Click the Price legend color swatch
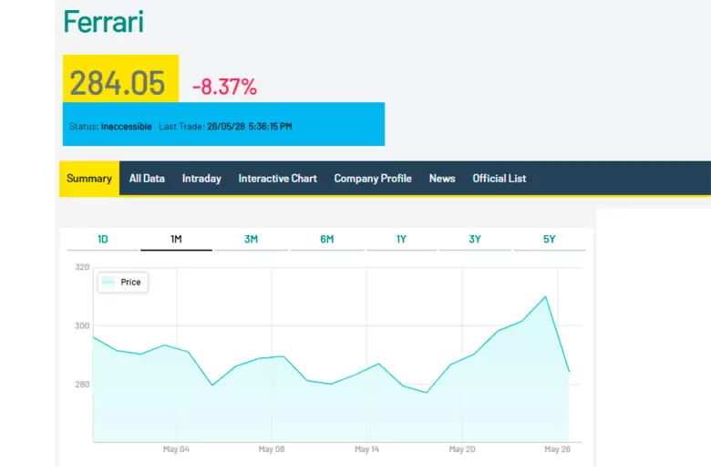This screenshot has width=711, height=474. tap(108, 283)
